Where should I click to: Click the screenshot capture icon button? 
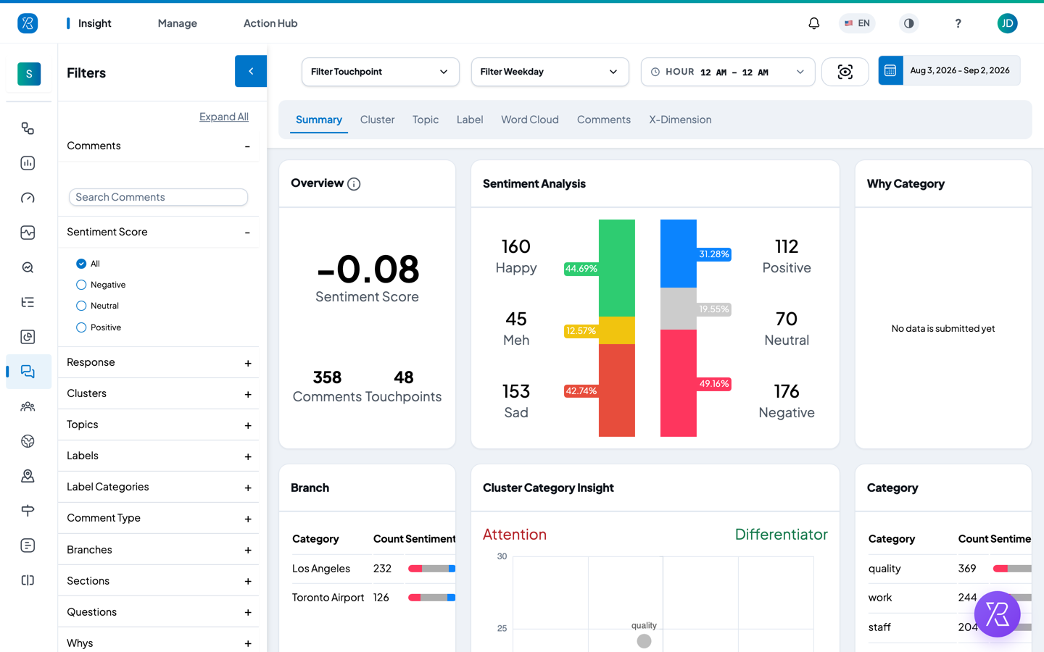pos(845,72)
